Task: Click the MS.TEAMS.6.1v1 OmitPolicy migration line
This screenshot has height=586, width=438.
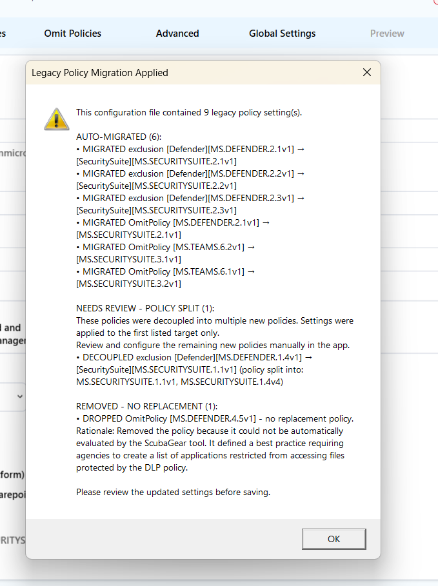Action: [x=166, y=278]
